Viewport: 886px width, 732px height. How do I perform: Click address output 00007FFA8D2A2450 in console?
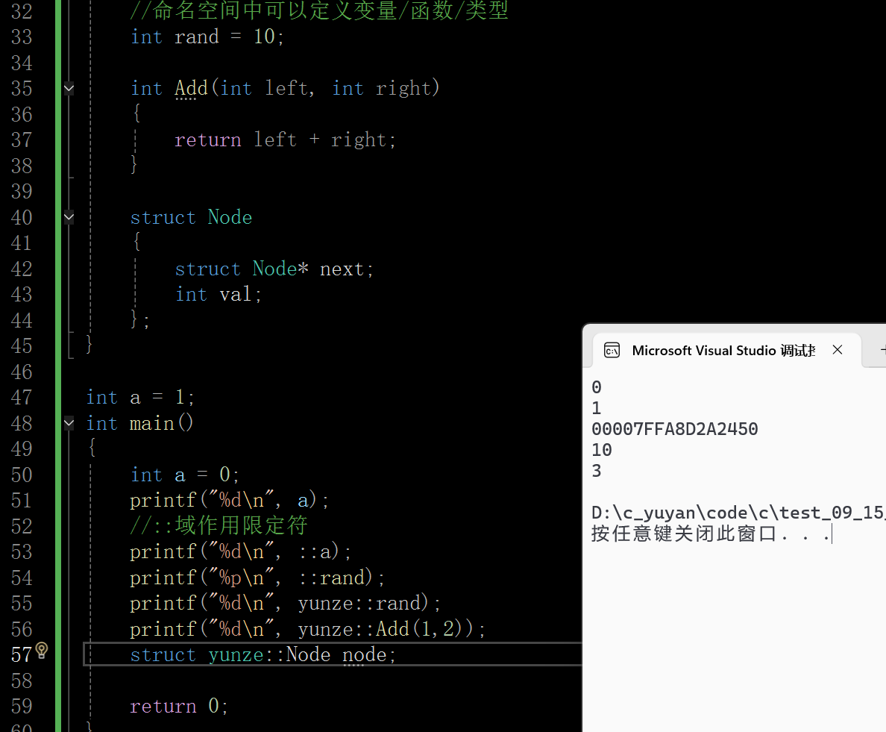[x=675, y=429]
